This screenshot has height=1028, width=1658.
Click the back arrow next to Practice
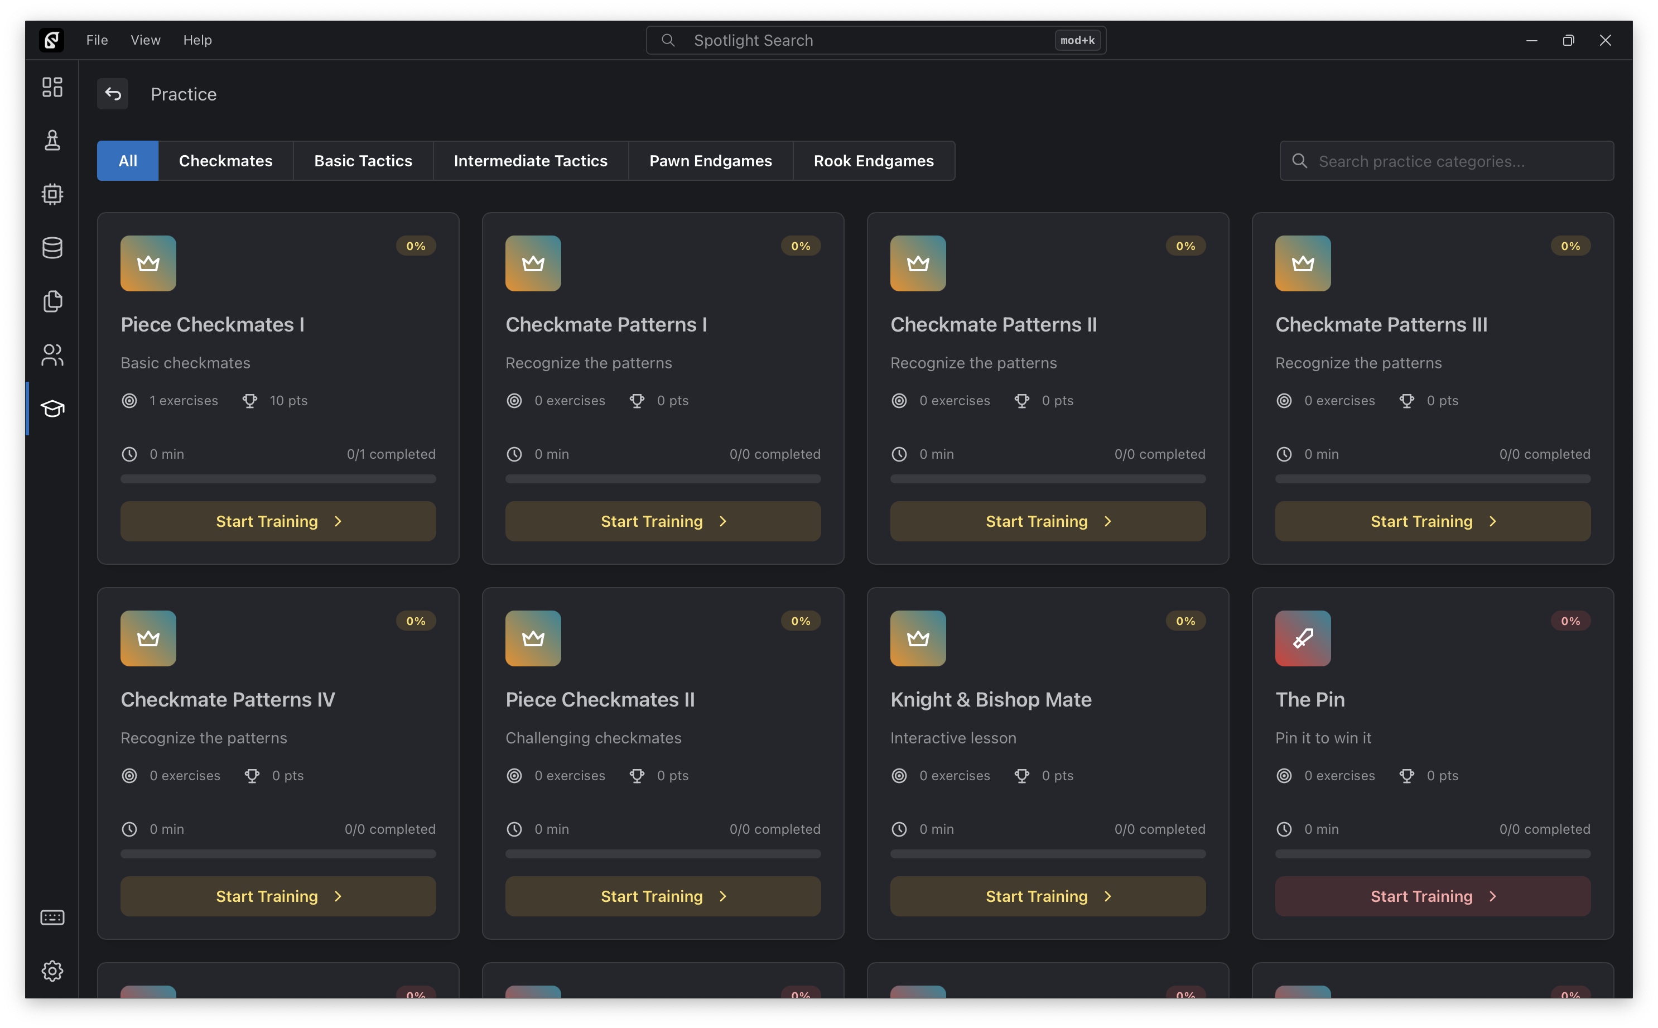point(113,94)
